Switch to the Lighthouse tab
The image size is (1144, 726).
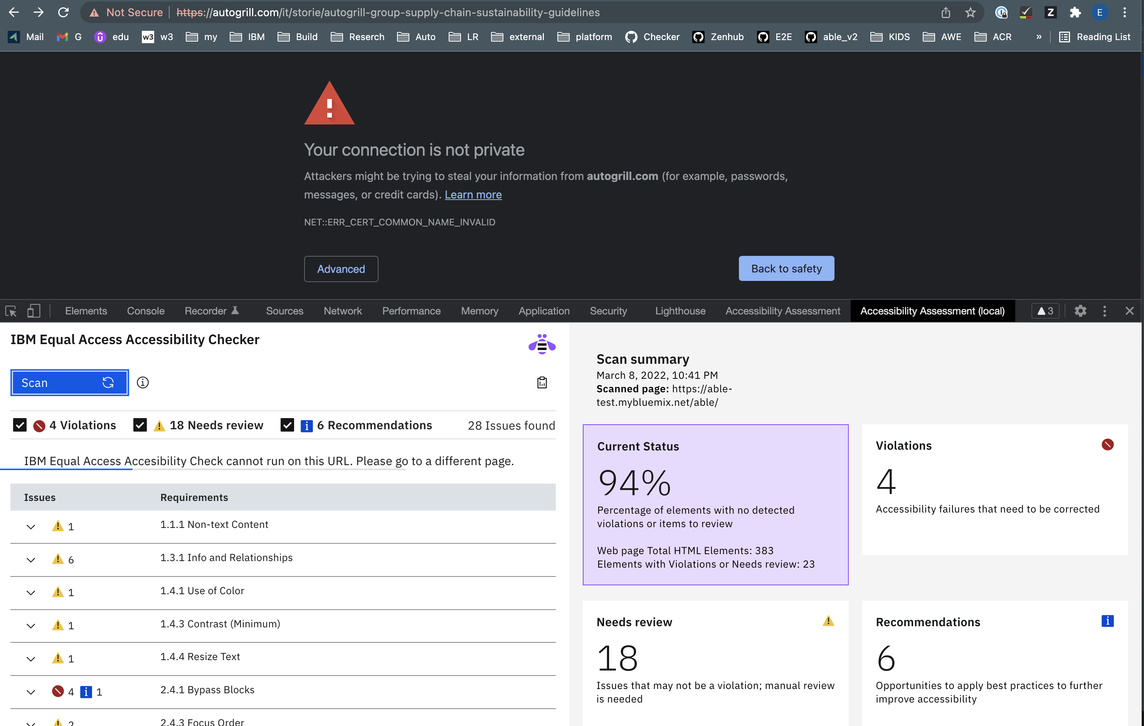click(x=680, y=311)
